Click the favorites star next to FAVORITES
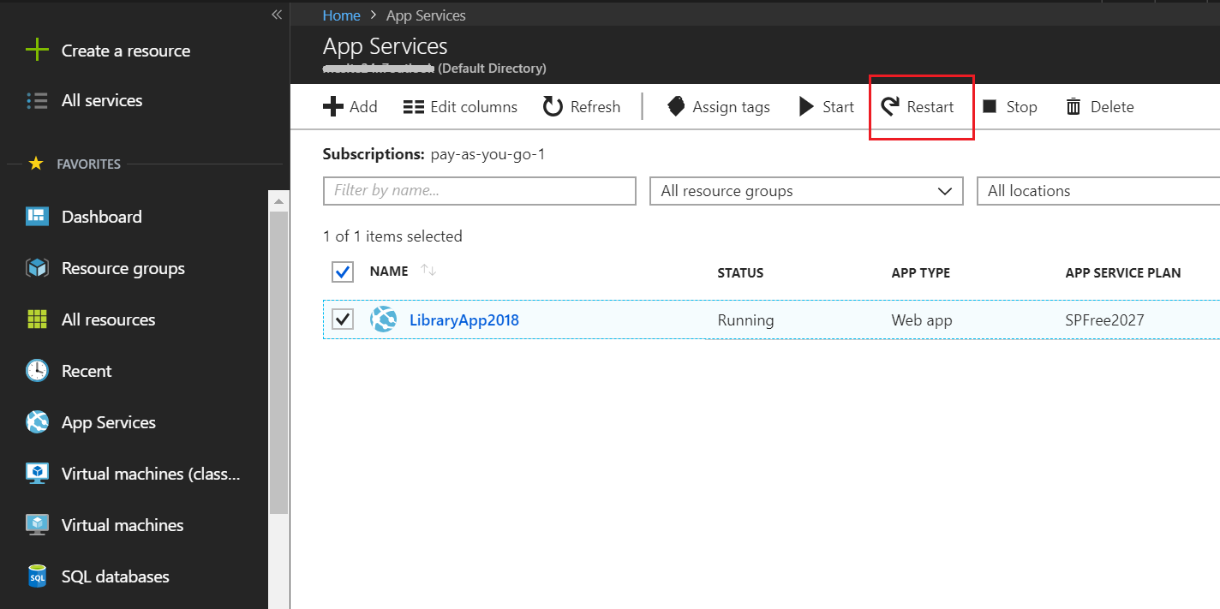Image resolution: width=1220 pixels, height=609 pixels. [x=35, y=164]
